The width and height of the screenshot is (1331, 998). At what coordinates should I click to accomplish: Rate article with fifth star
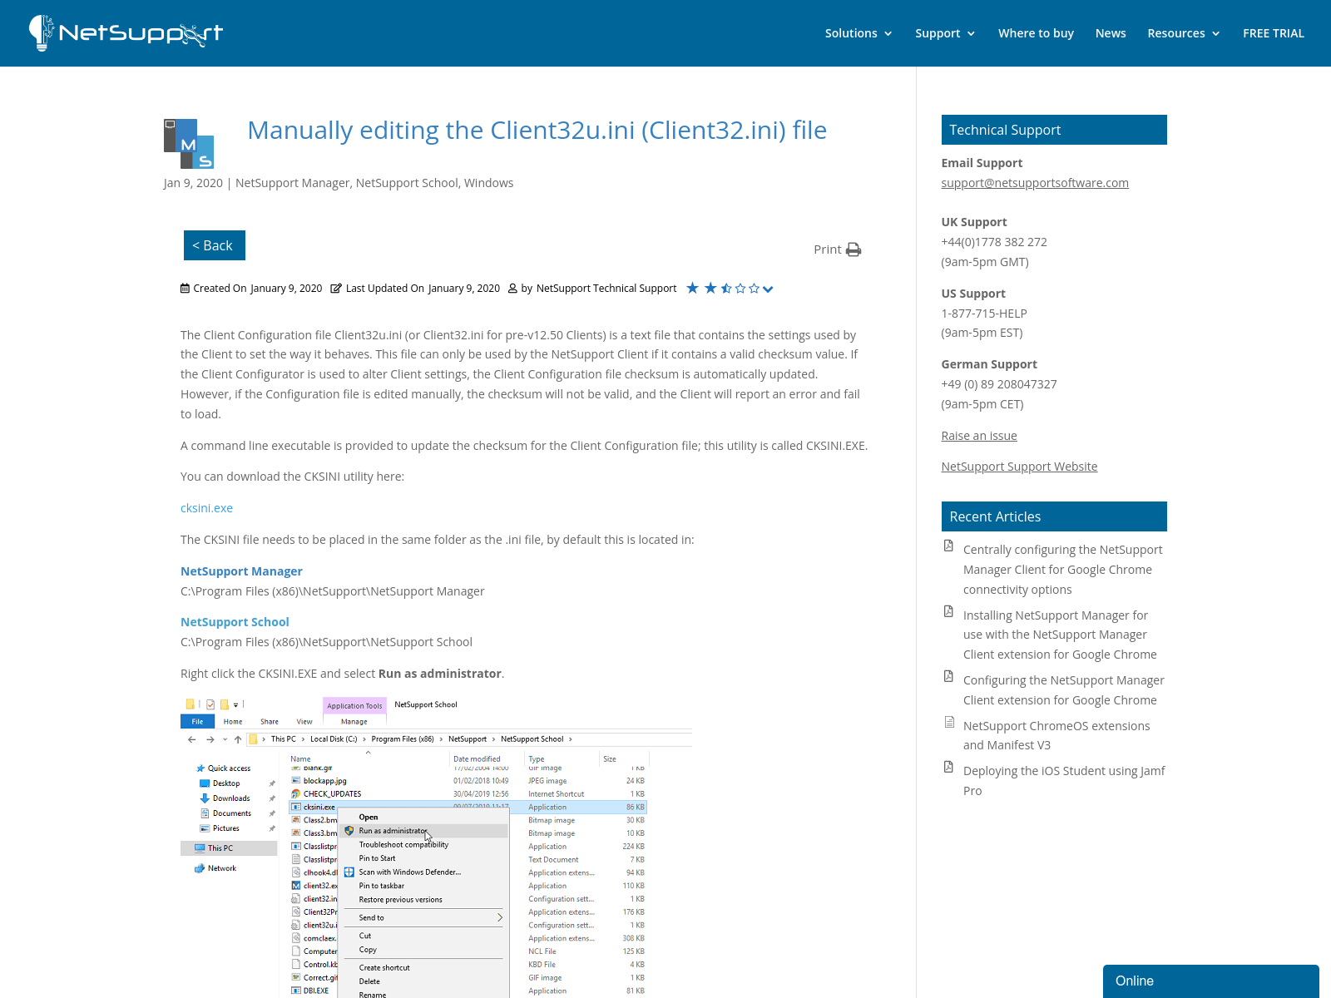754,289
